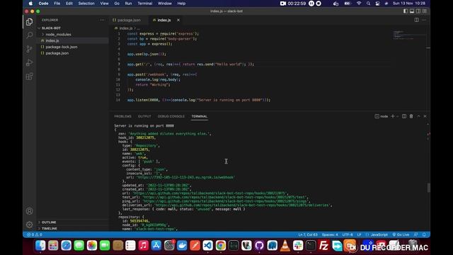
Task: Click the Ln 7, Col 63 status
Action: (x=308, y=234)
